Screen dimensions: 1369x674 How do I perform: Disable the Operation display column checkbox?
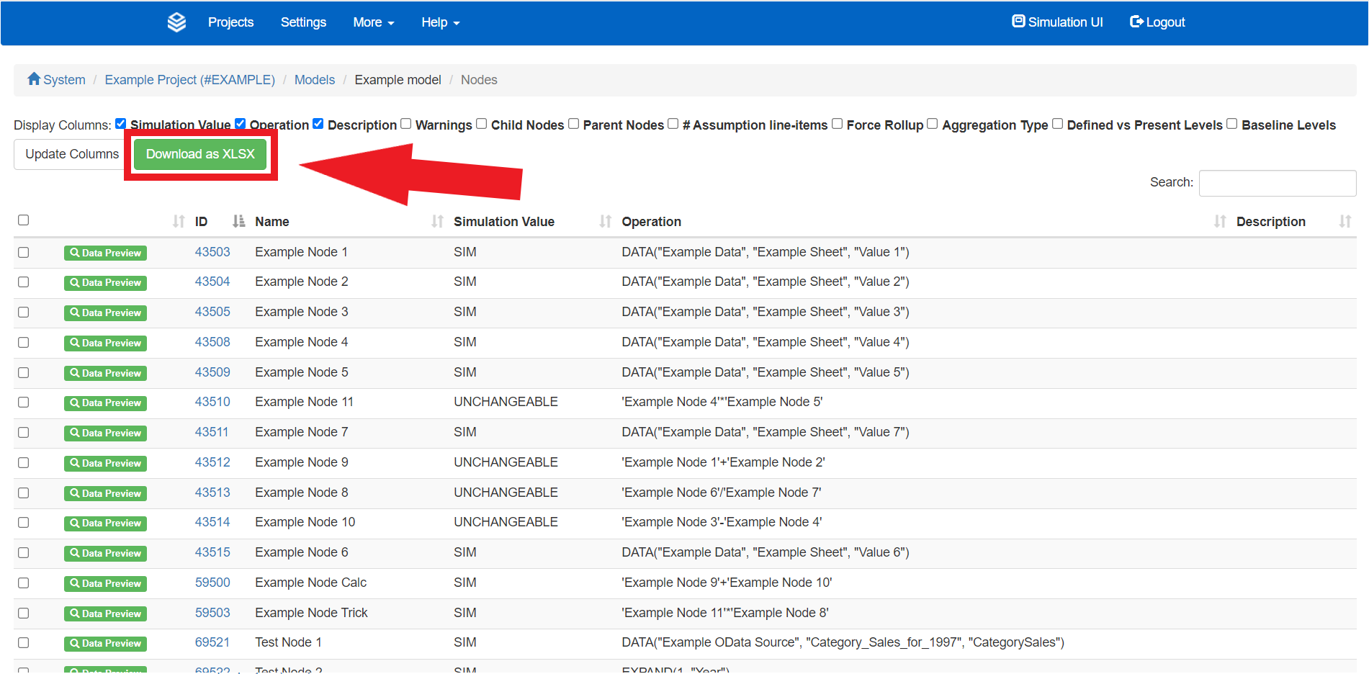tap(240, 123)
